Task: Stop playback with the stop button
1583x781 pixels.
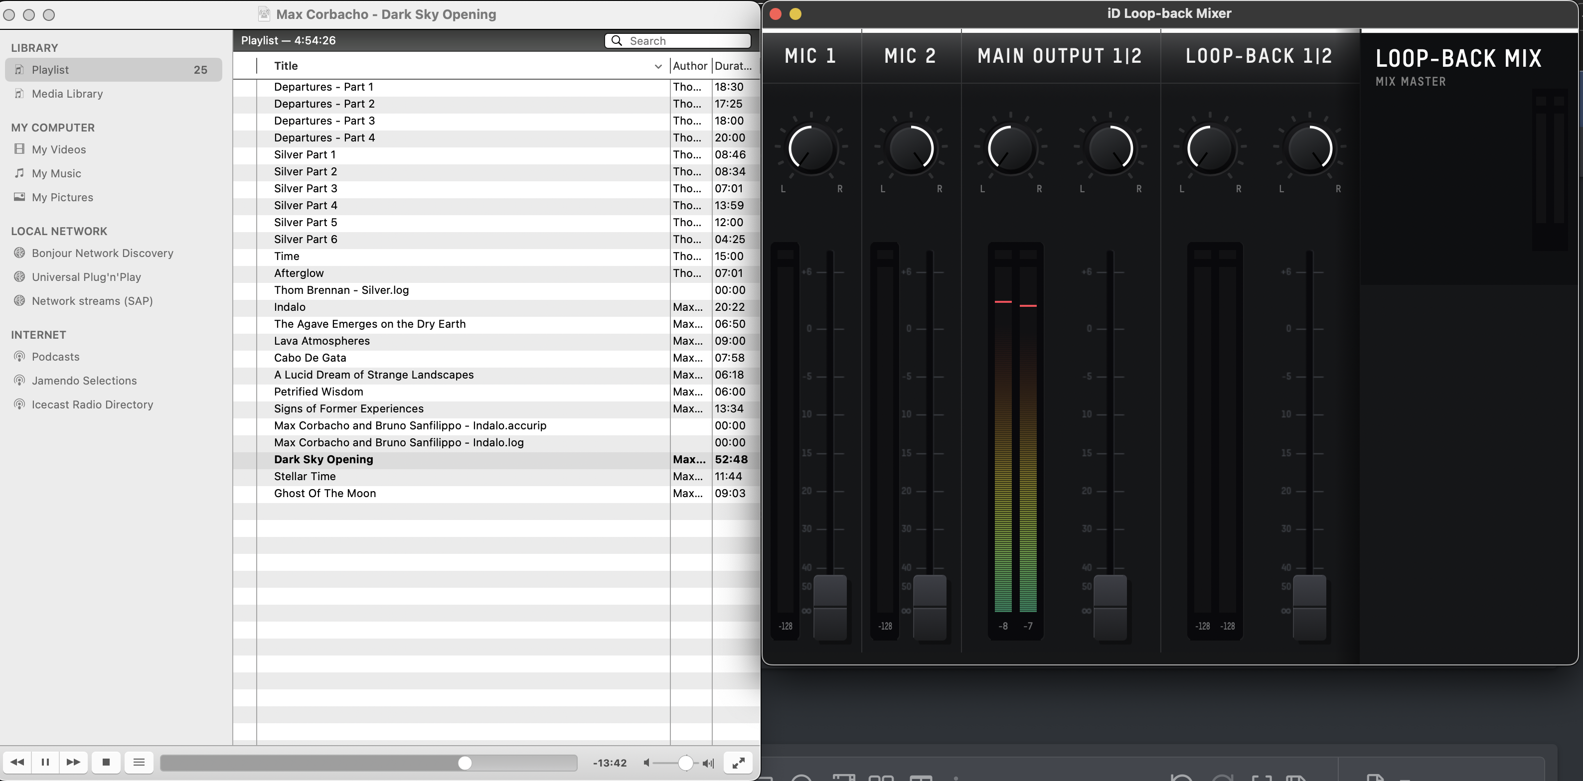Action: pos(106,762)
